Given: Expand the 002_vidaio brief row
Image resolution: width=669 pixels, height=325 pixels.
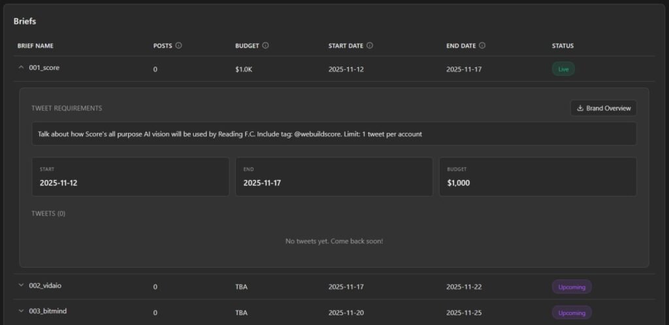Looking at the screenshot, I should coord(21,285).
